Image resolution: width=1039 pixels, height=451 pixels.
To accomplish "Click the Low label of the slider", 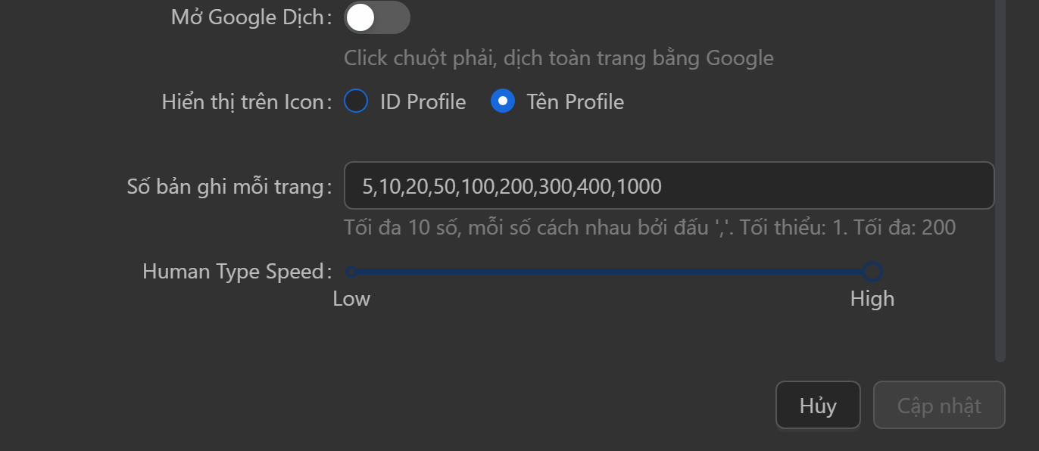I will pos(351,298).
